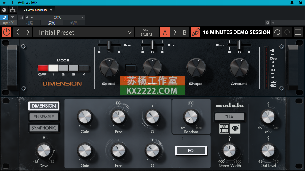This screenshot has width=305, height=171.
Task: Click the Amount Env slider handle
Action: (239, 45)
